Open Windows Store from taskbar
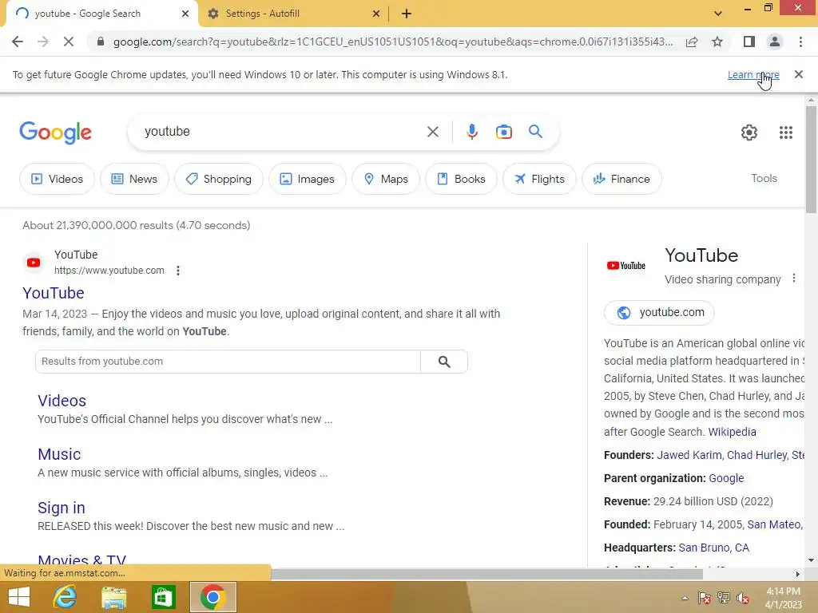 click(163, 597)
